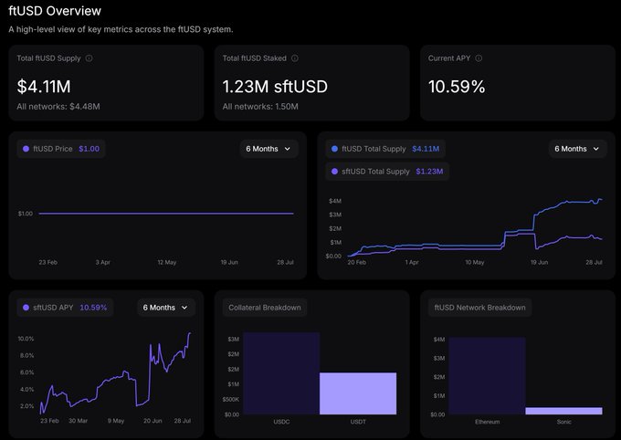Image resolution: width=621 pixels, height=440 pixels.
Task: Click the '$1.00' axis label on price chart
Action: (26, 214)
